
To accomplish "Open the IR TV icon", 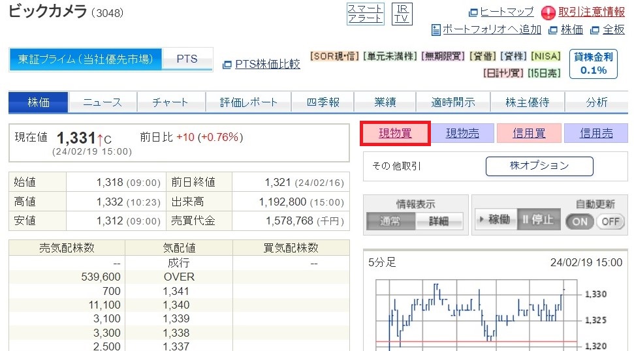I will pyautogui.click(x=402, y=14).
